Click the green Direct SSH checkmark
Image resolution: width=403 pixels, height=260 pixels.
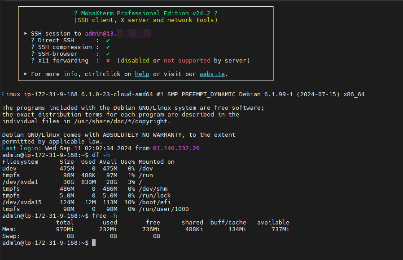pyautogui.click(x=108, y=40)
